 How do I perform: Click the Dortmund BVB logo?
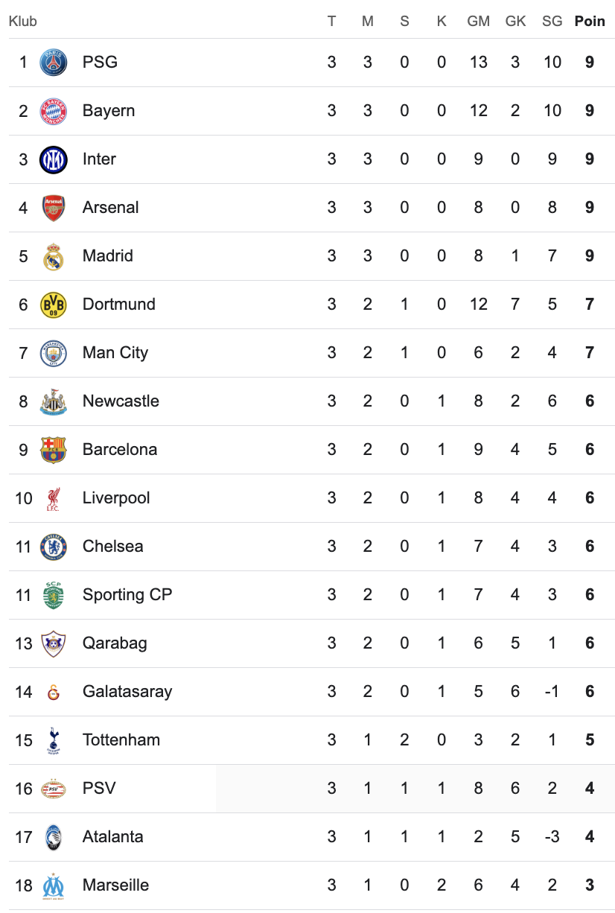pyautogui.click(x=53, y=305)
